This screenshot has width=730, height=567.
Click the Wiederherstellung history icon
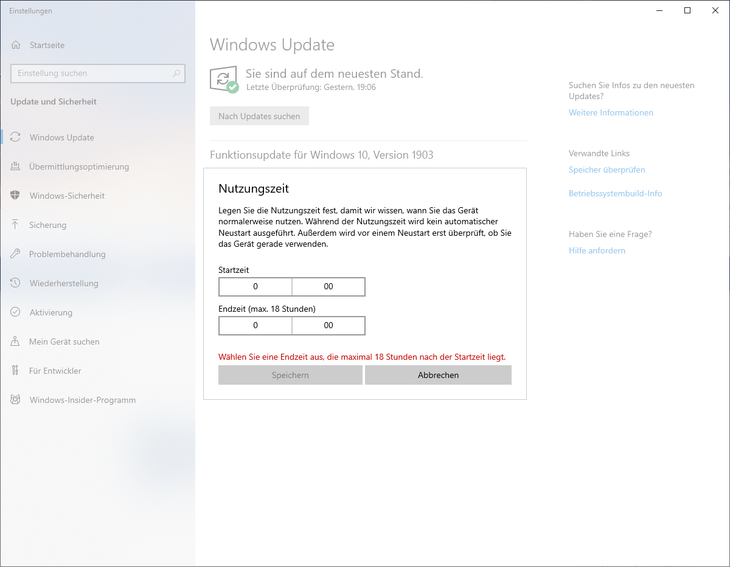(16, 283)
